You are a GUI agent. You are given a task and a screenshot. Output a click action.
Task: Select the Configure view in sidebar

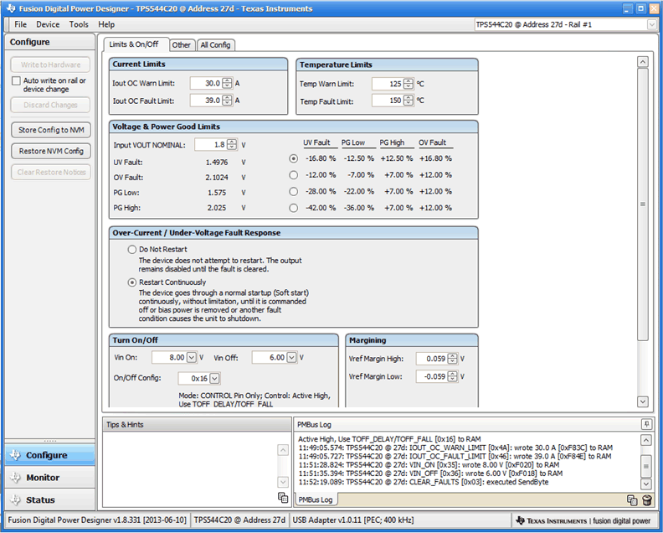click(46, 455)
